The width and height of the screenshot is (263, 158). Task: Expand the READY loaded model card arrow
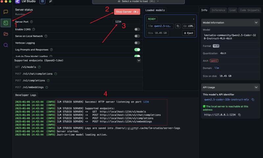tap(194, 19)
